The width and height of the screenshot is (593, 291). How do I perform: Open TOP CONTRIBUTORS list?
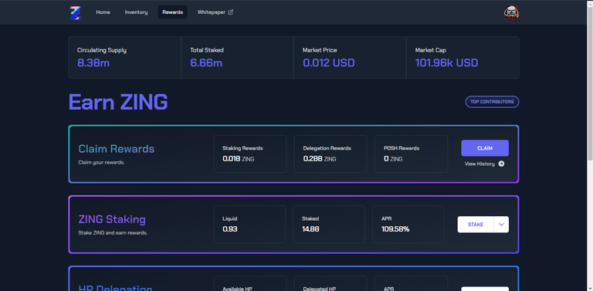492,102
